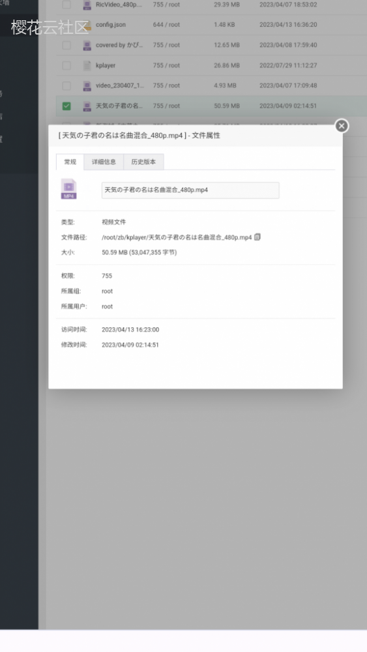
Task: Open the kplayer file name
Action: coord(106,65)
